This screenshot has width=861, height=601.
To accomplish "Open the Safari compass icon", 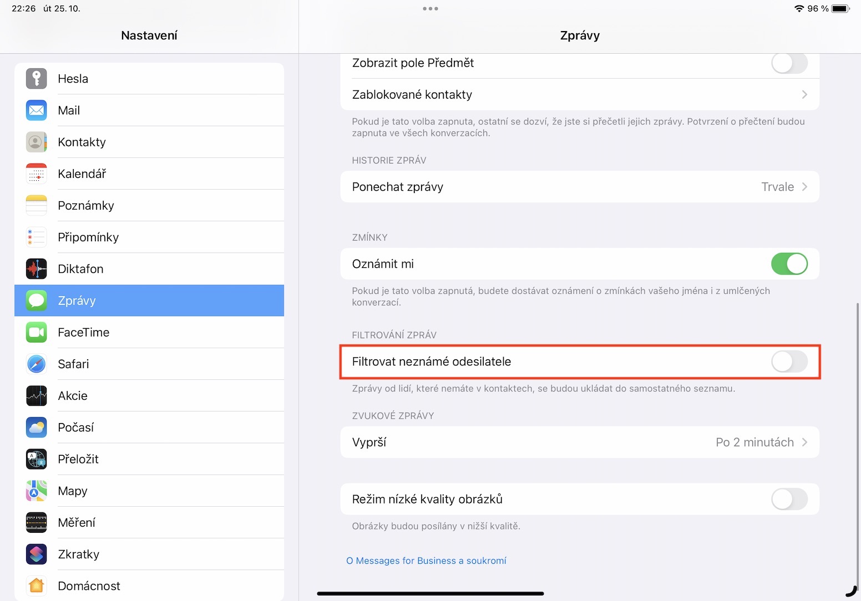I will 37,364.
